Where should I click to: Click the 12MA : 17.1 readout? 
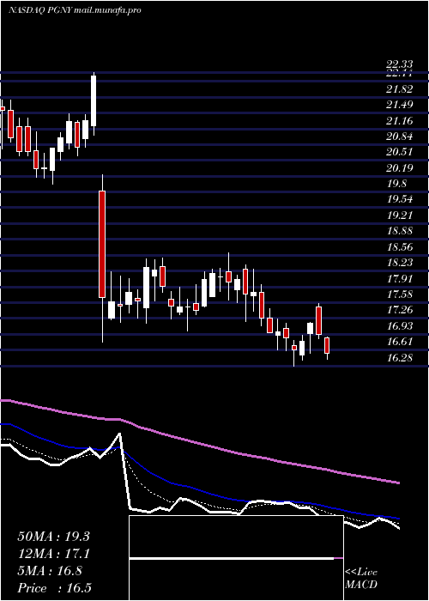pos(53,554)
